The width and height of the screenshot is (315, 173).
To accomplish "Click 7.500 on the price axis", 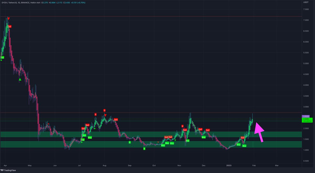I will click(x=306, y=9).
